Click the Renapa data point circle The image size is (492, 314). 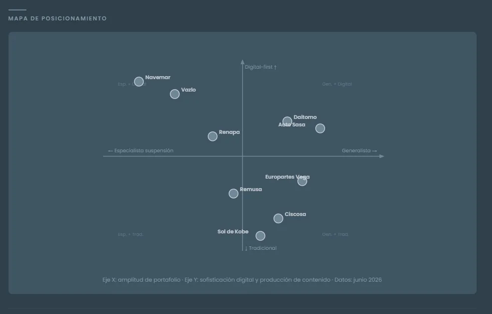point(213,136)
